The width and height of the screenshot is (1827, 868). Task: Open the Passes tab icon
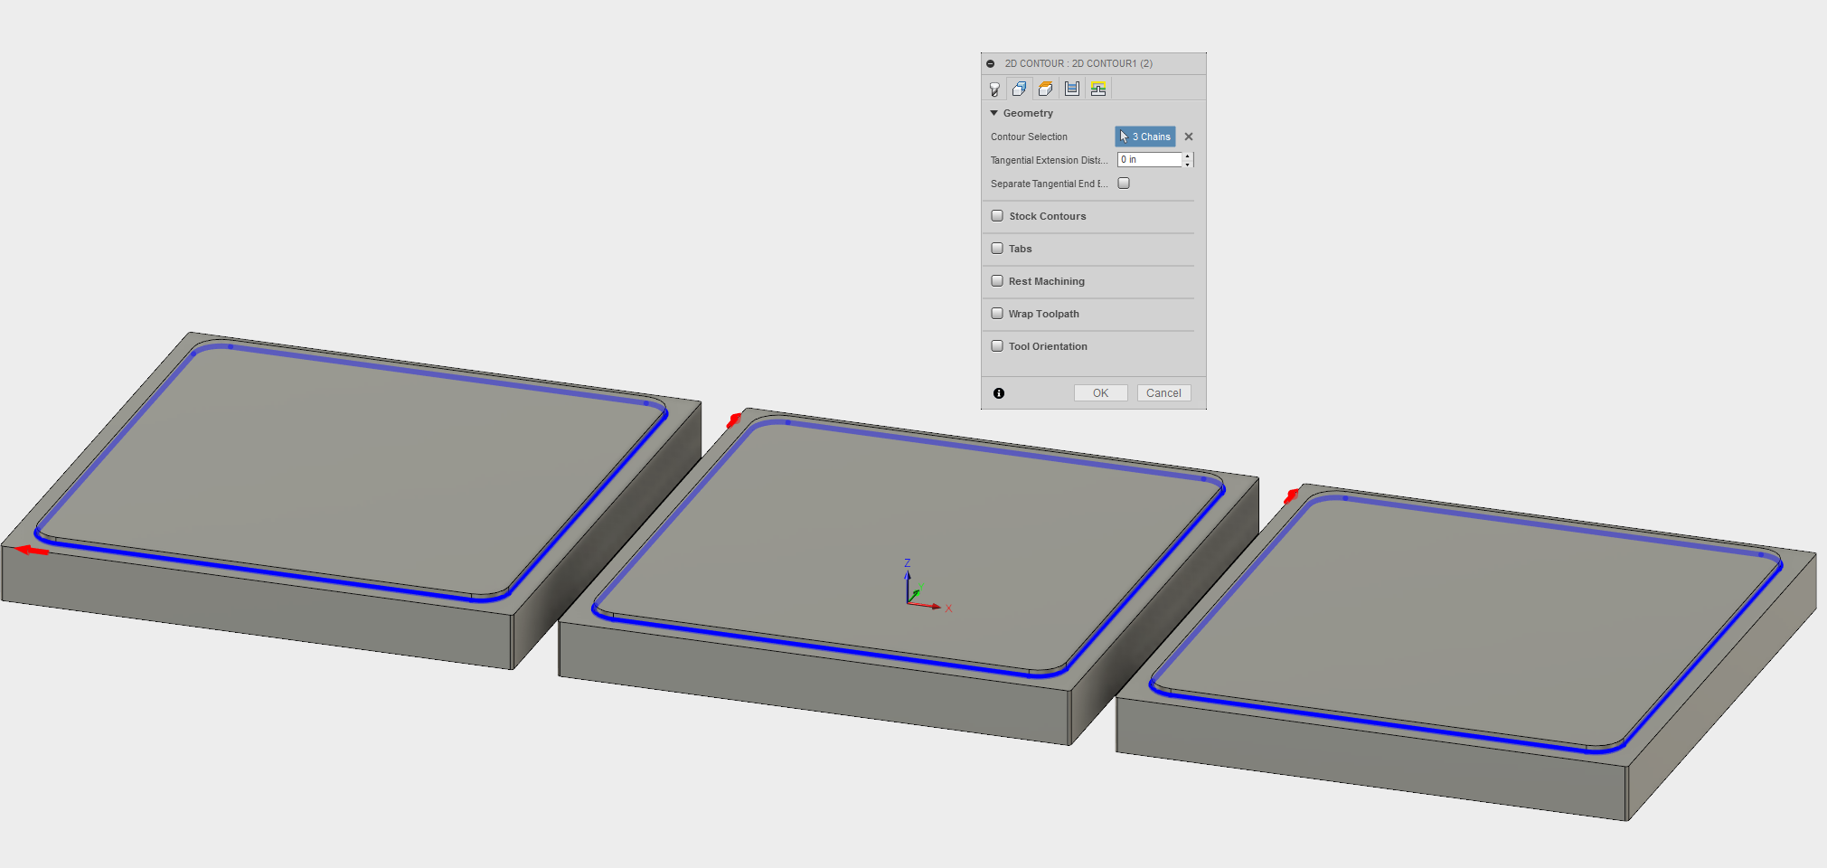click(1072, 89)
